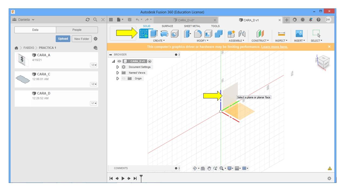Select the Shell tool
Image resolution: width=346 pixels, height=194 pixels.
208,34
